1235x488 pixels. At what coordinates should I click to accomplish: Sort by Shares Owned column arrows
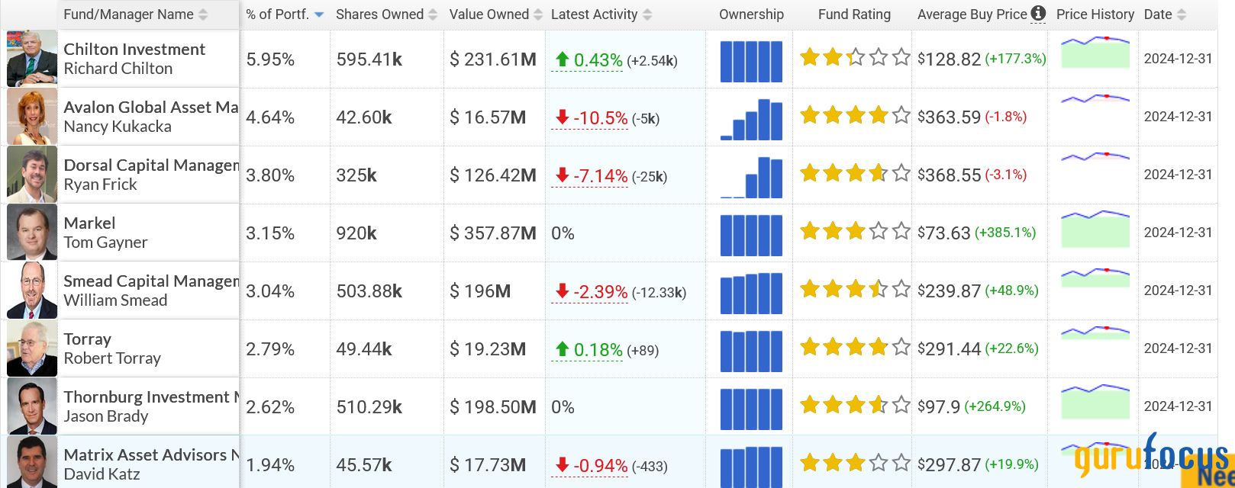click(x=433, y=14)
